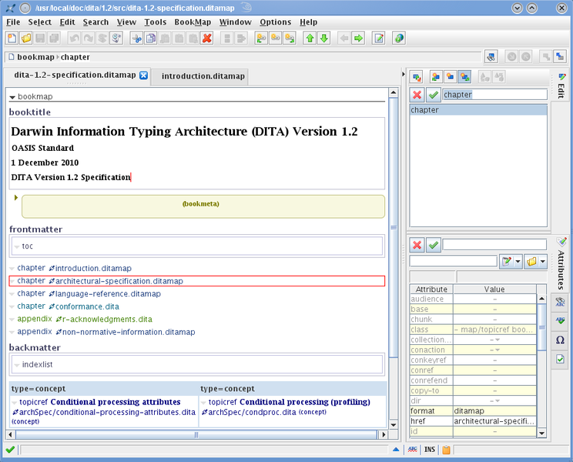Click the middle link/key toolbar icon
This screenshot has width=573, height=462.
point(275,38)
